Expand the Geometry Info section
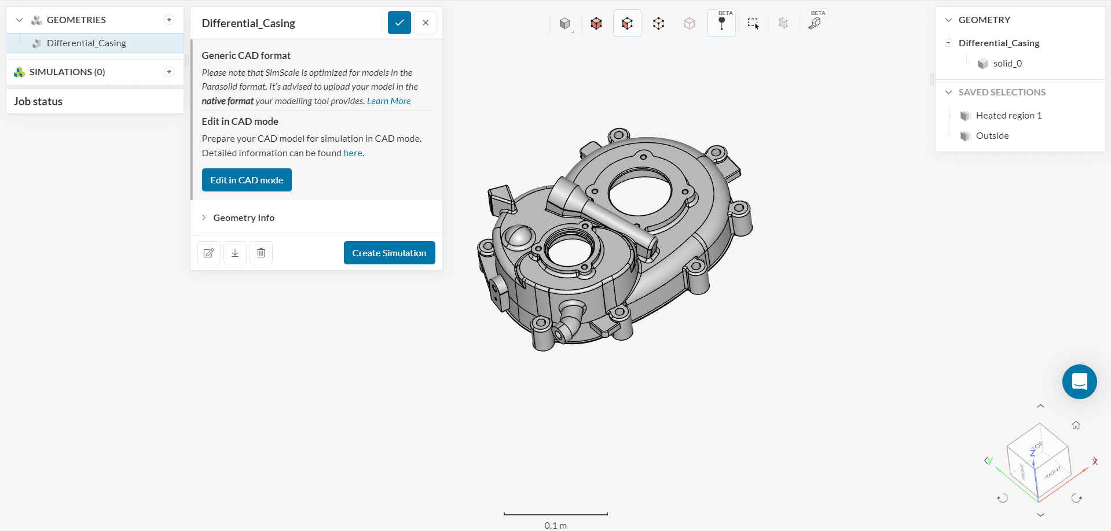The width and height of the screenshot is (1111, 531). pyautogui.click(x=243, y=217)
